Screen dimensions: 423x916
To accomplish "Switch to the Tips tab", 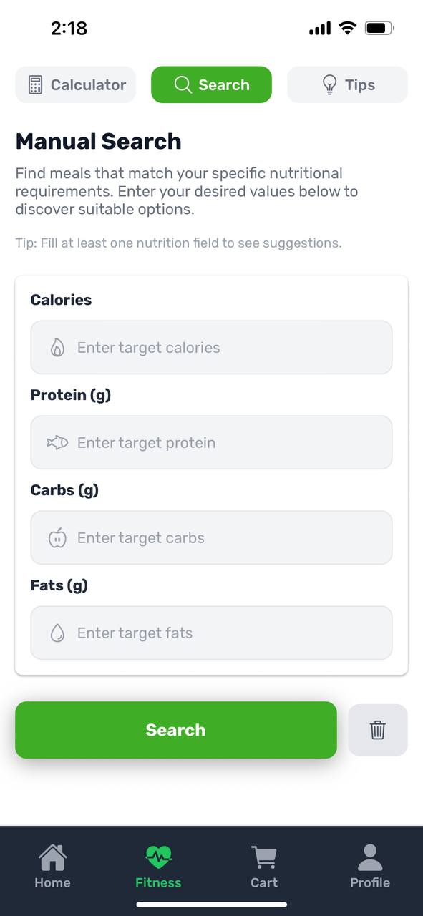I will pyautogui.click(x=347, y=84).
